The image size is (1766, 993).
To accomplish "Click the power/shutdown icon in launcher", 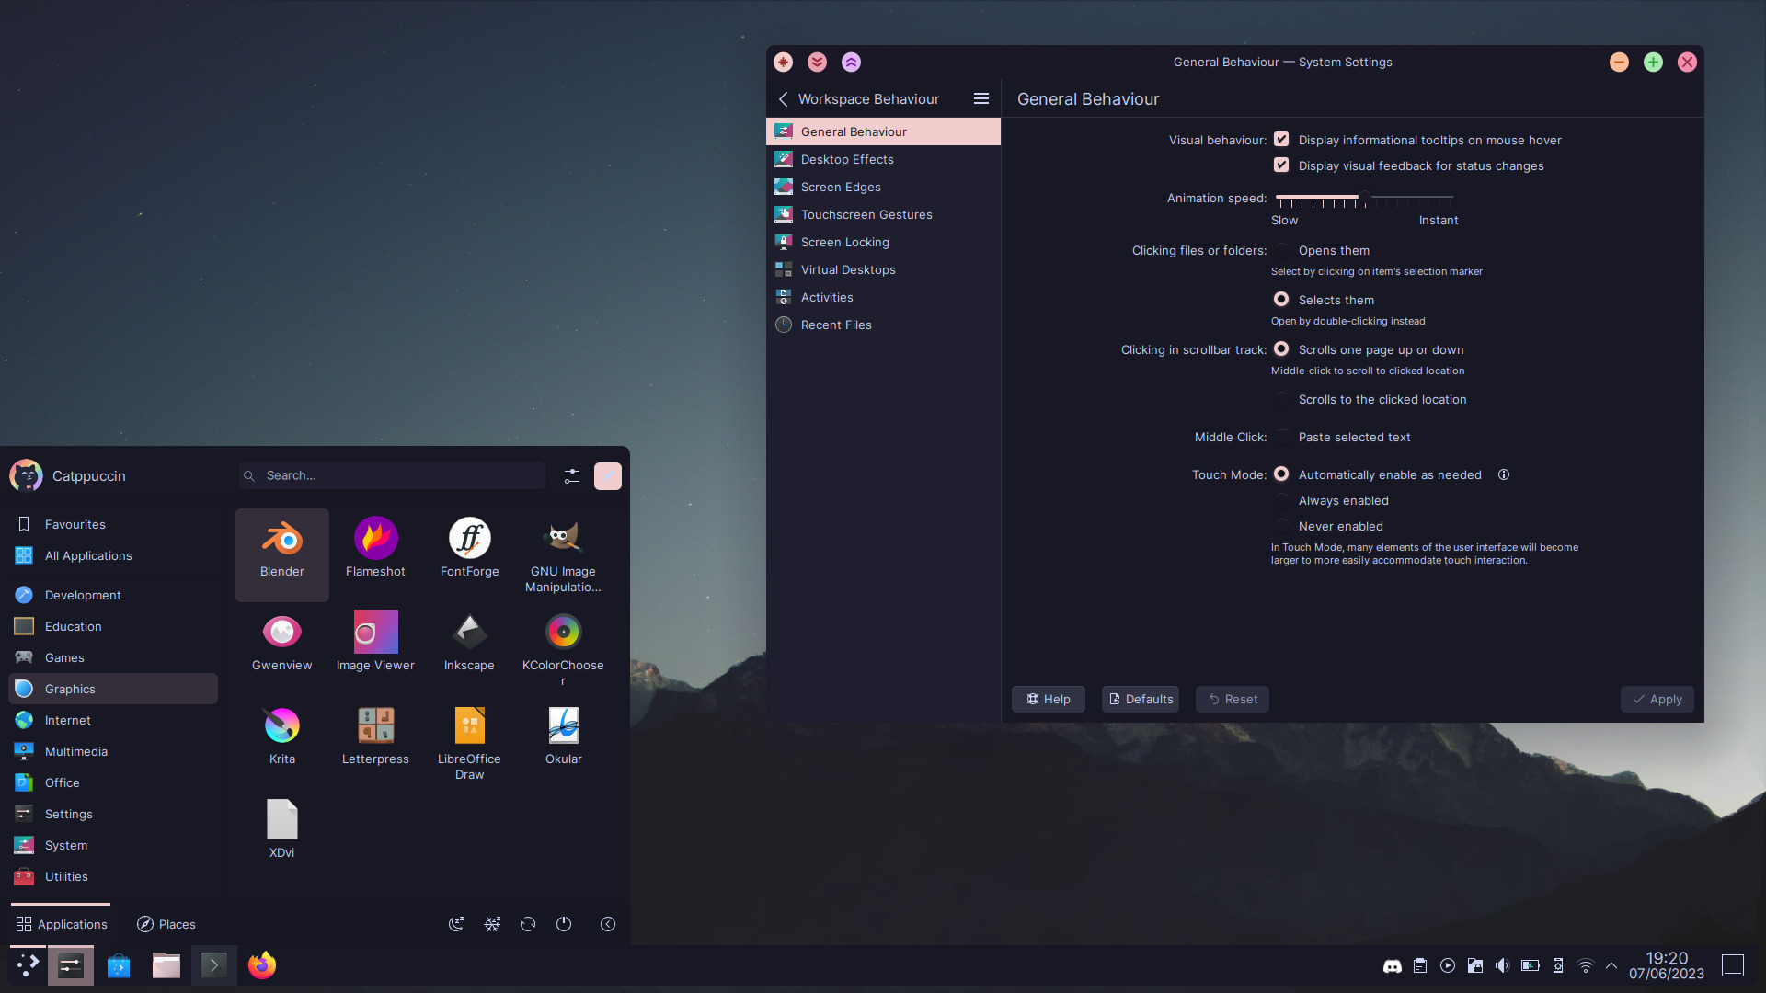I will (x=564, y=924).
